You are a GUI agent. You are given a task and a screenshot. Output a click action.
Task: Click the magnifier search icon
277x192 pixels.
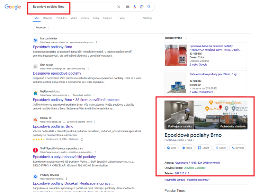(149, 7)
